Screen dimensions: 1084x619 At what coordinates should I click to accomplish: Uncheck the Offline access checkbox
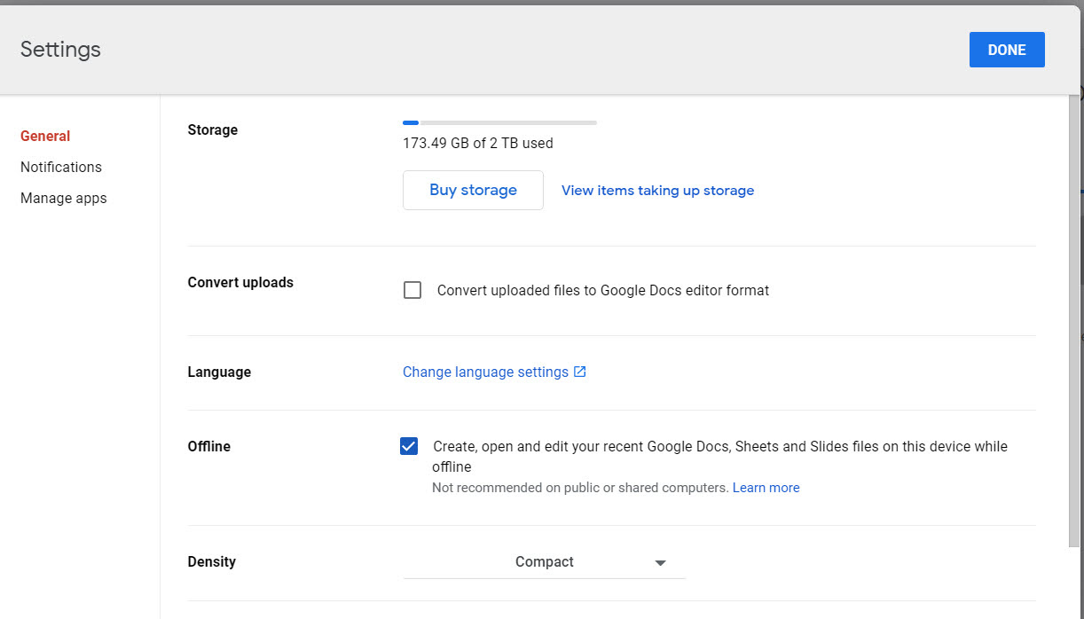point(409,446)
